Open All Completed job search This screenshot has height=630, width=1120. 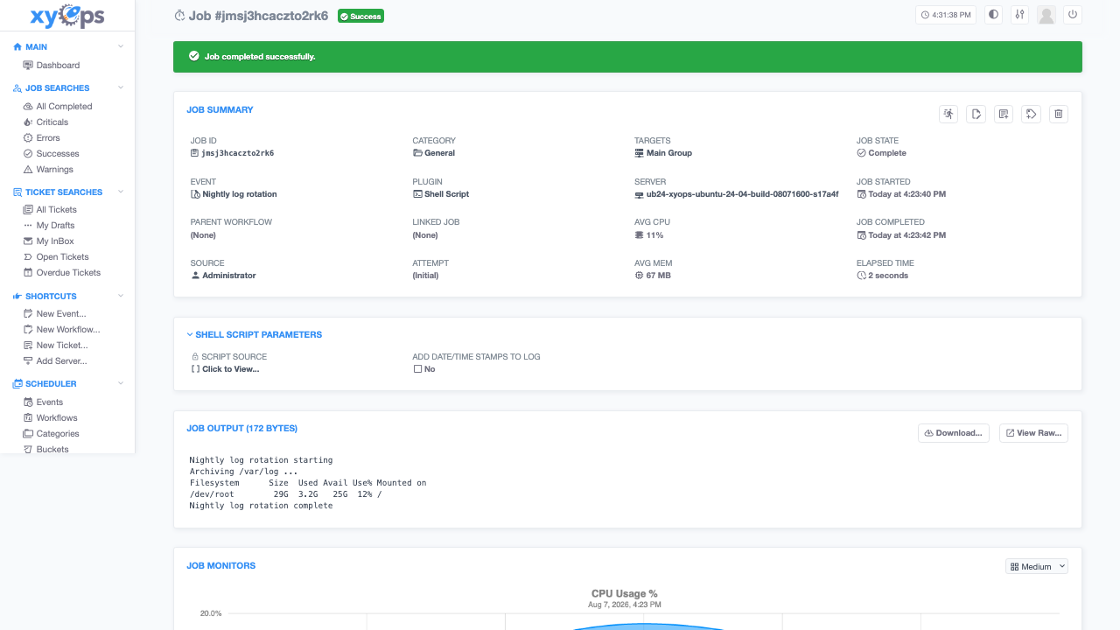click(x=64, y=107)
